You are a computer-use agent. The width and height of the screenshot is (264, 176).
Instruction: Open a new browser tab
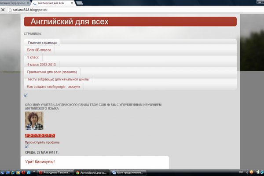tap(80, 3)
